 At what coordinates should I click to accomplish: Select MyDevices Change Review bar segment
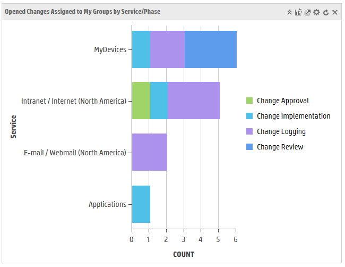click(211, 49)
